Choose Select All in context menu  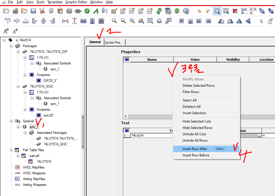206,100
